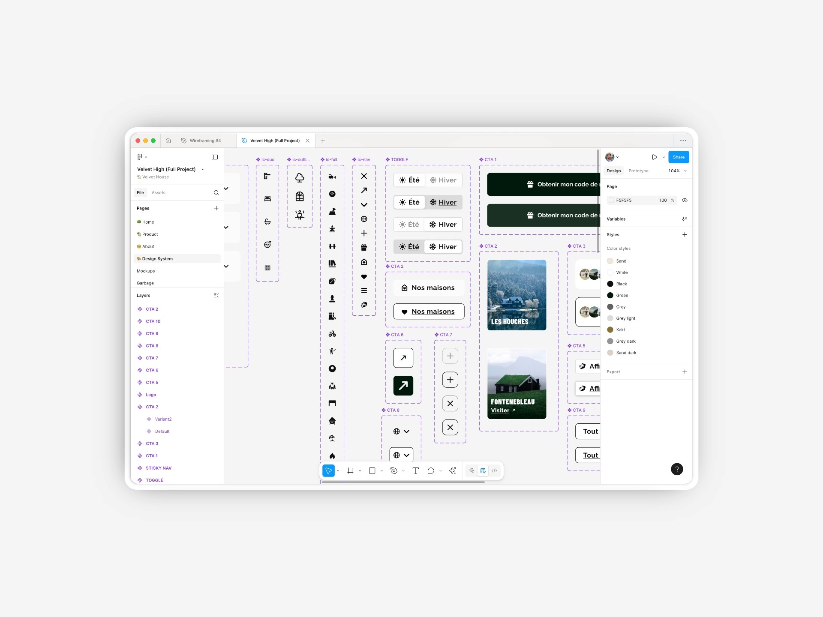Close the Velvet High tab
Viewport: 823px width, 617px height.
click(307, 141)
